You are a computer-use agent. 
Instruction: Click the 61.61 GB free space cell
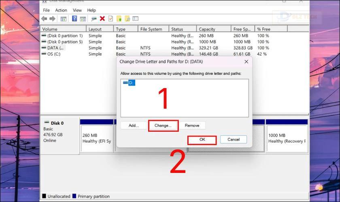pos(242,54)
